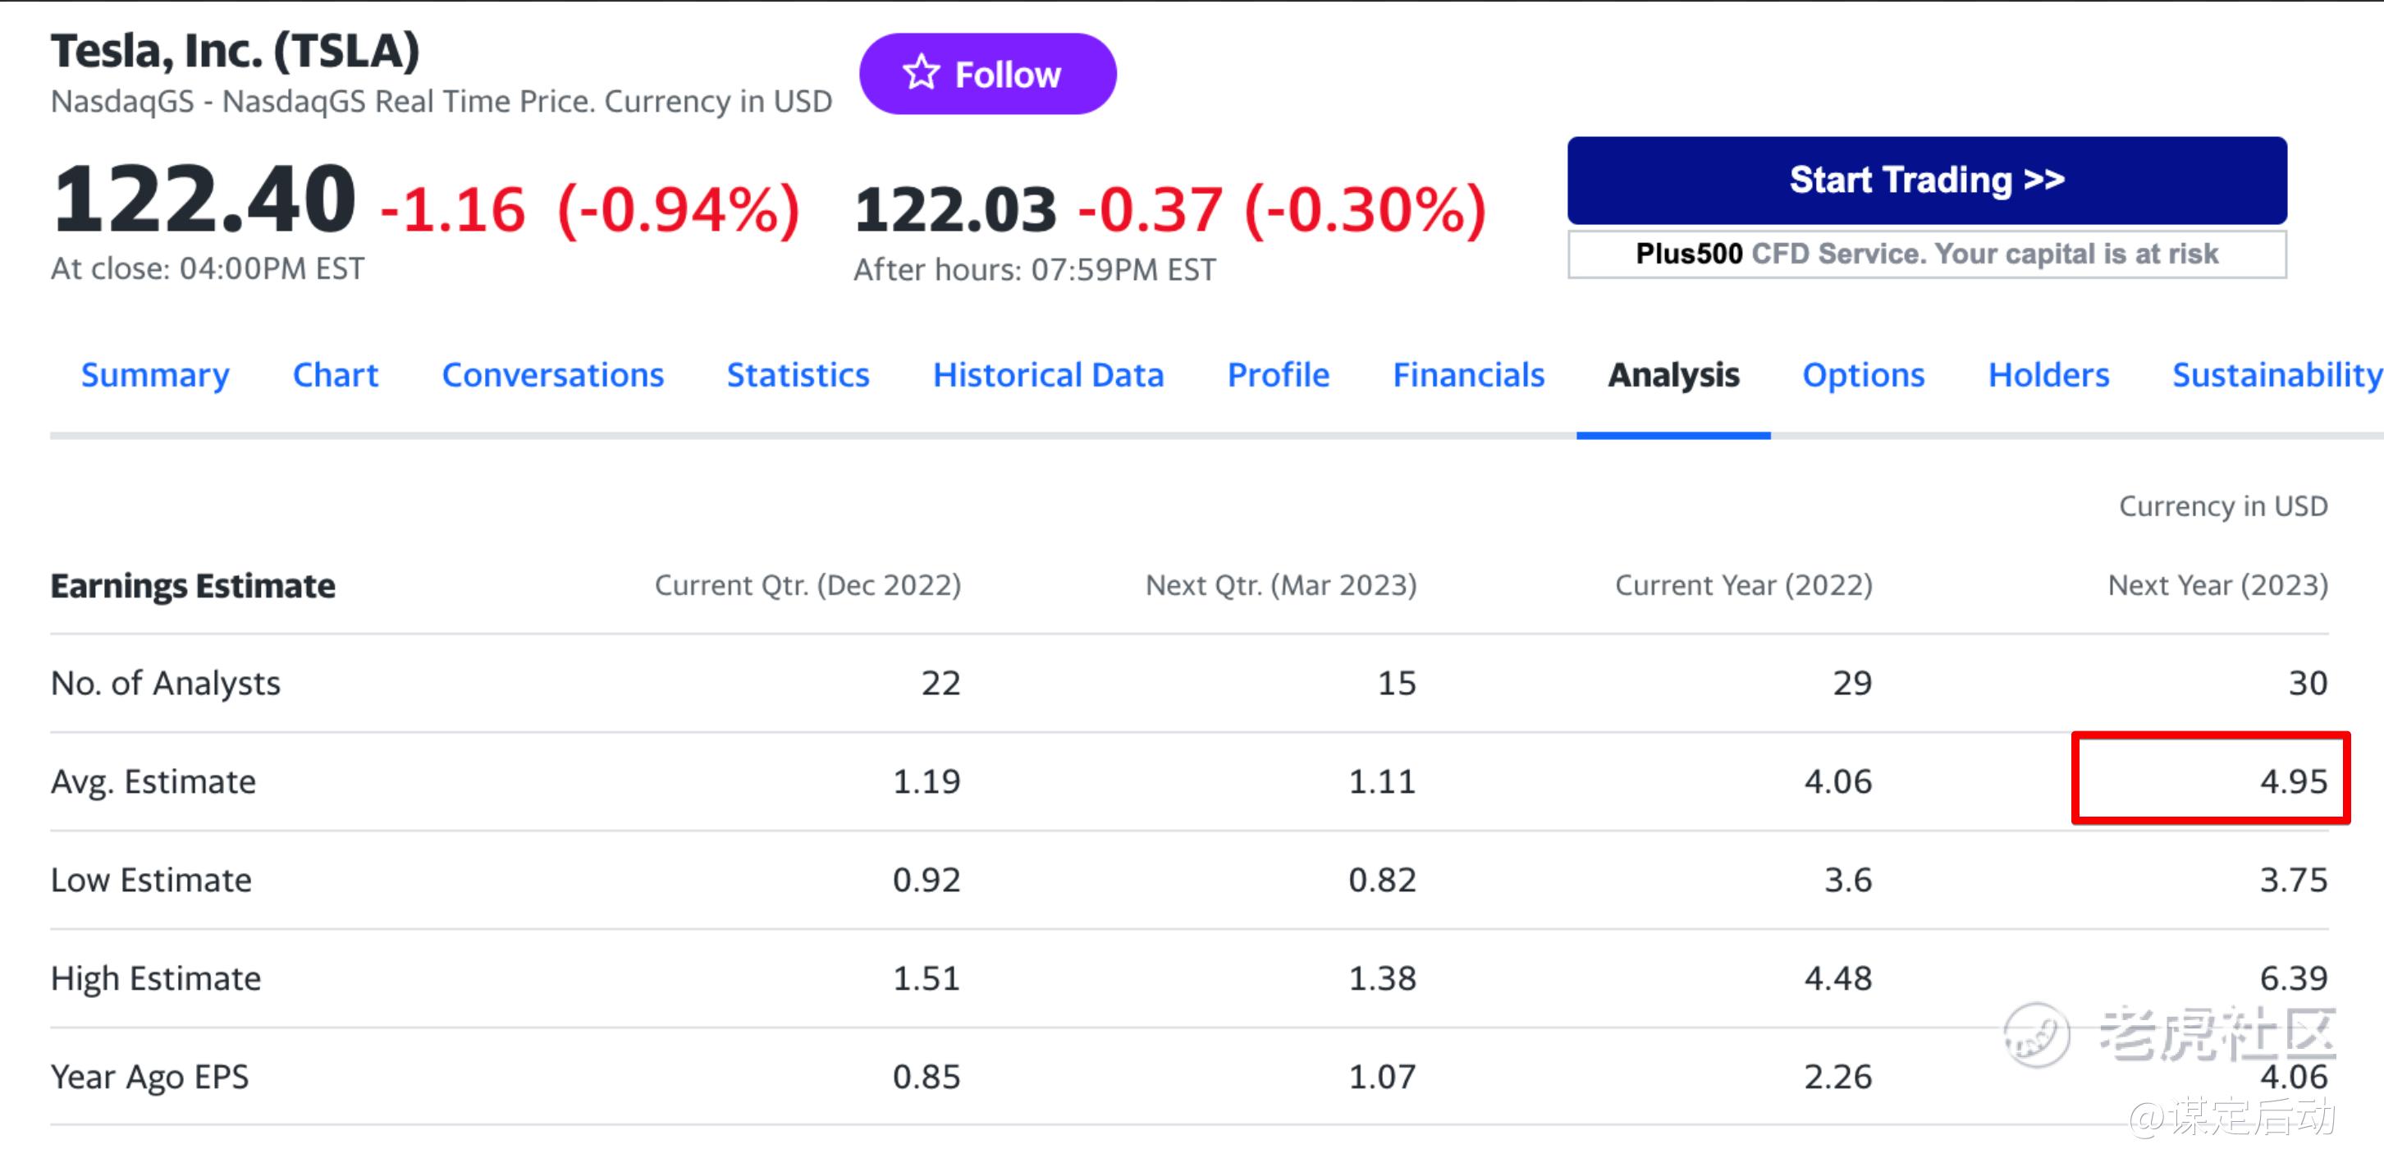2384x1172 pixels.
Task: Open the Summary tab
Action: (x=154, y=375)
